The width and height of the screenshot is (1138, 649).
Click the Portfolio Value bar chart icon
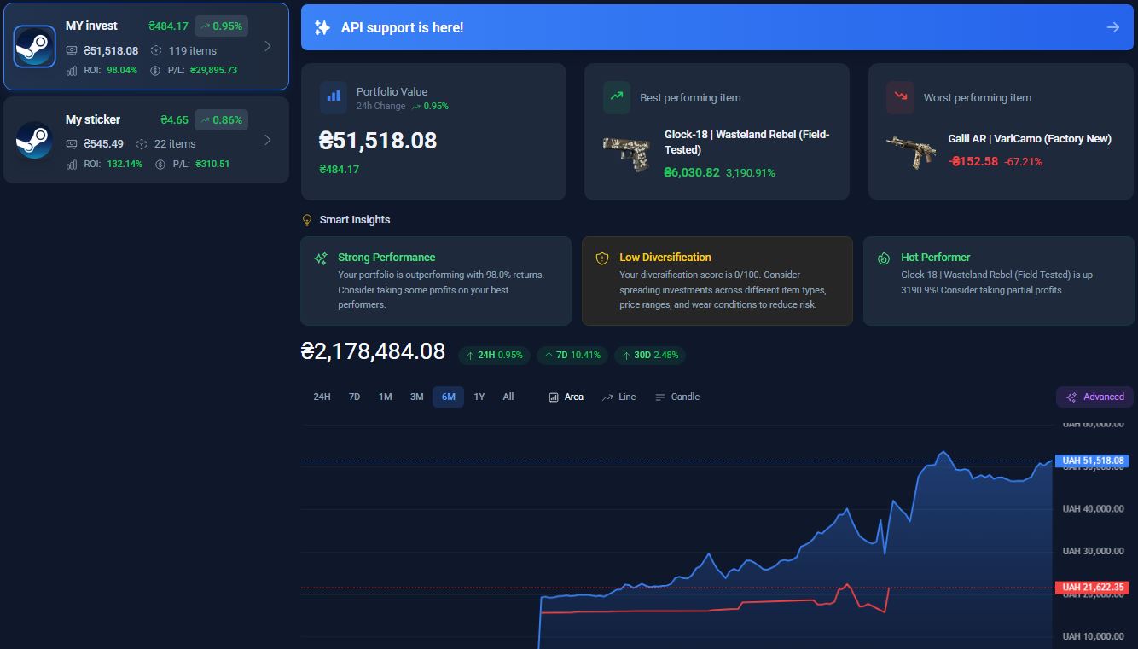point(334,97)
